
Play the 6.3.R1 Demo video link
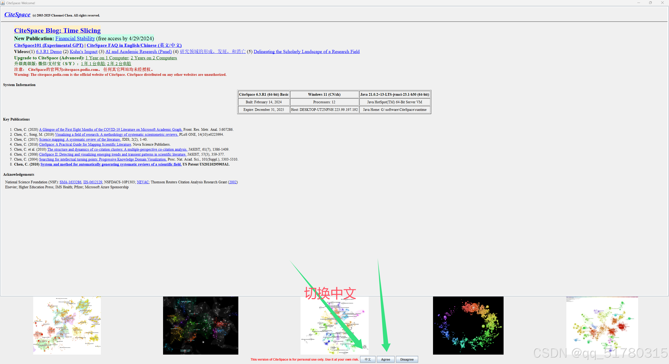(x=49, y=52)
